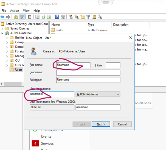Click the Next button in the dialog
Viewport: 166px width, 150px height.
tap(101, 124)
